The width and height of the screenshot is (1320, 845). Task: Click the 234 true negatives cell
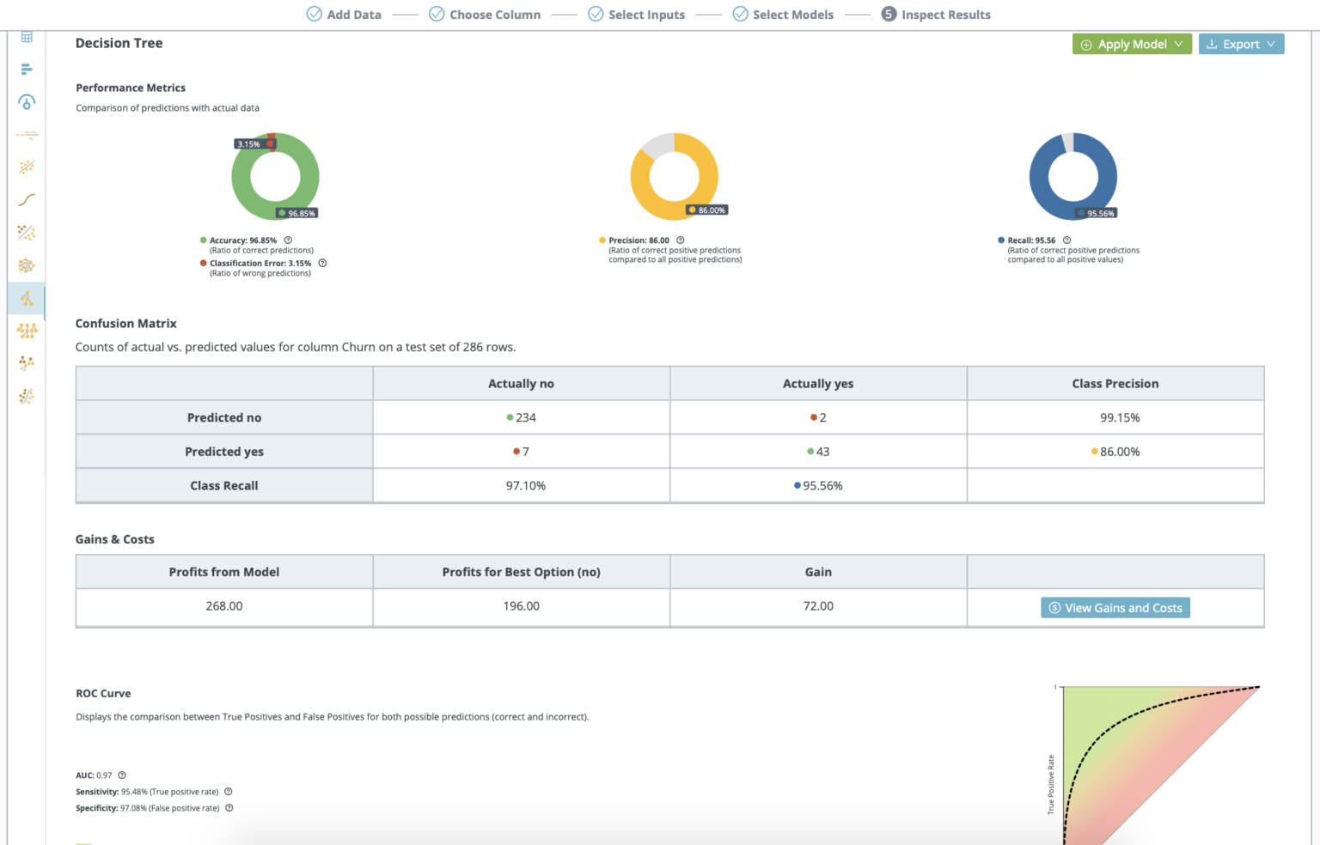522,418
